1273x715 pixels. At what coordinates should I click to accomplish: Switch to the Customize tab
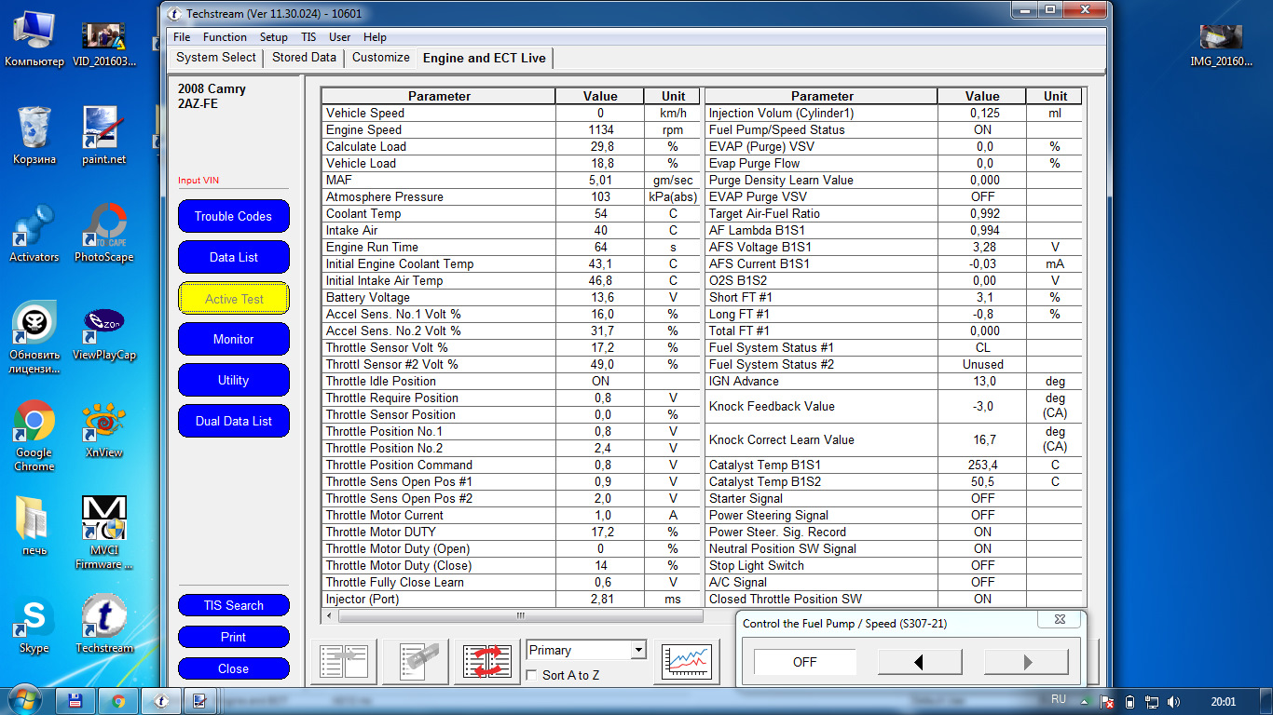[x=381, y=58]
